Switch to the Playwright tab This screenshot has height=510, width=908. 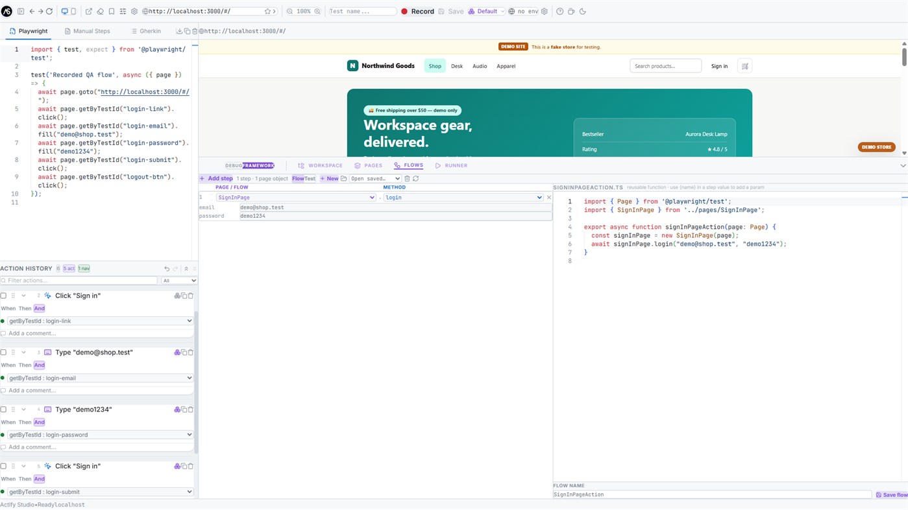[29, 31]
